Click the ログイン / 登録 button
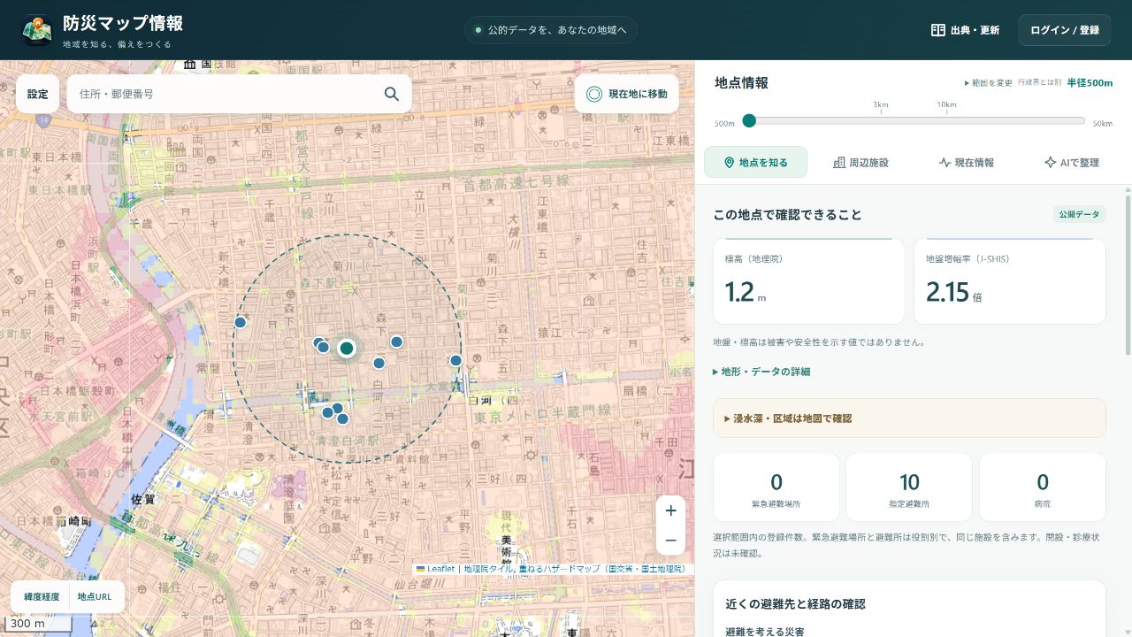 tap(1065, 30)
